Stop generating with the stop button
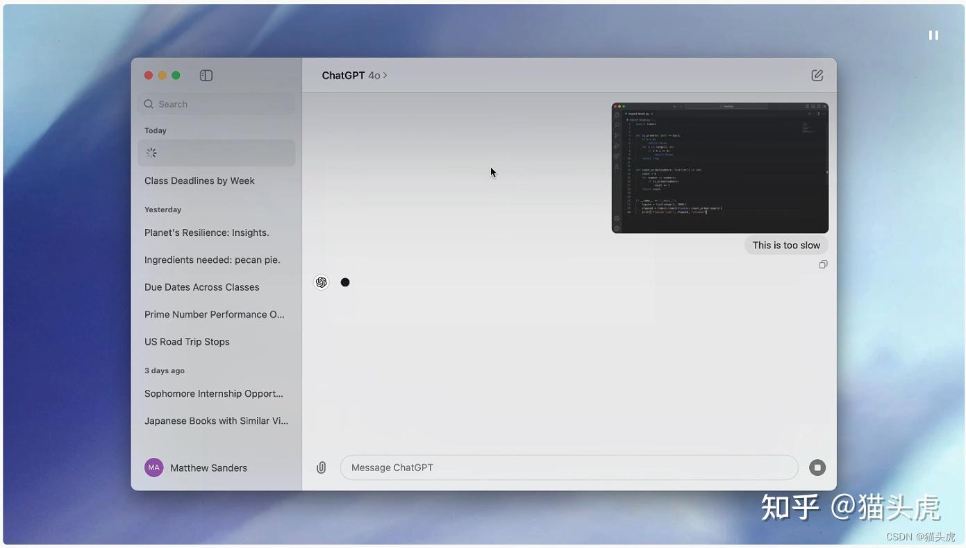Viewport: 966px width, 548px height. (x=817, y=468)
